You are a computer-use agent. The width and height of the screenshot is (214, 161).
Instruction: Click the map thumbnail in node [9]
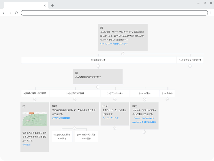35,119
